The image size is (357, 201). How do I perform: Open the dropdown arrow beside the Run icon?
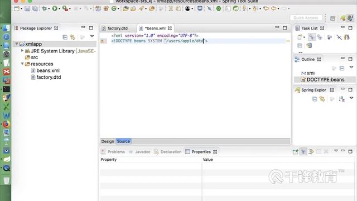tap(59, 9)
